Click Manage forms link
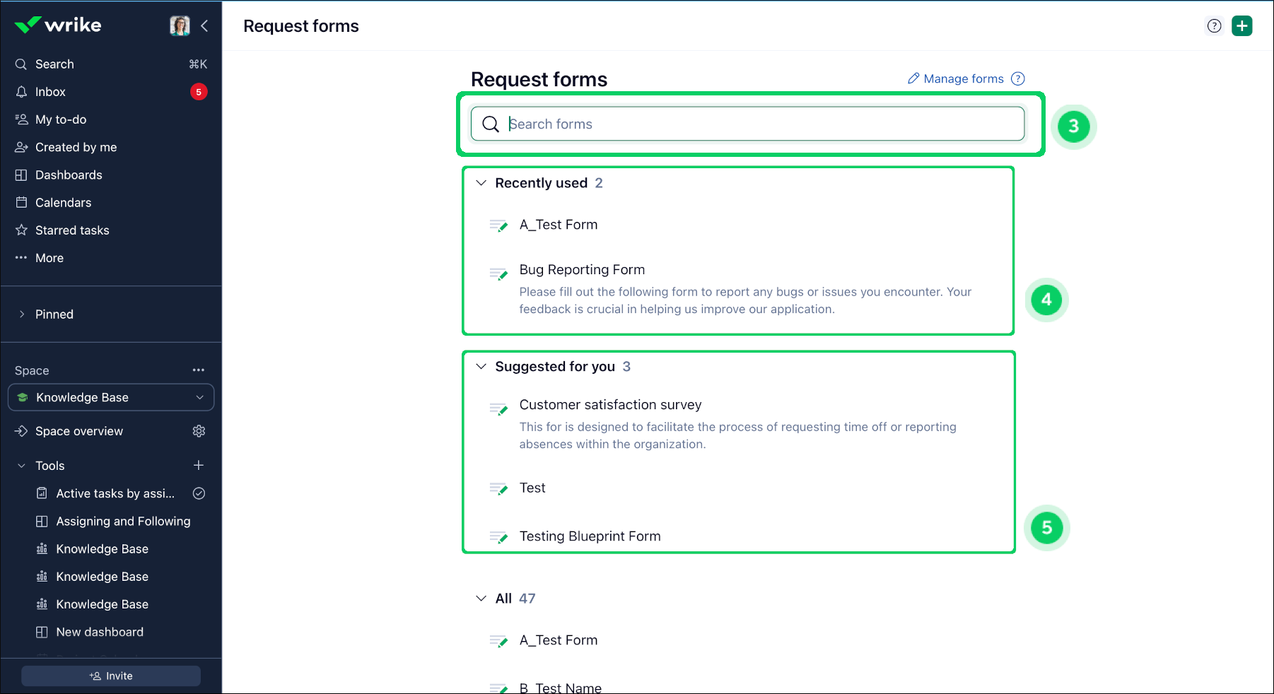1274x694 pixels. (963, 78)
